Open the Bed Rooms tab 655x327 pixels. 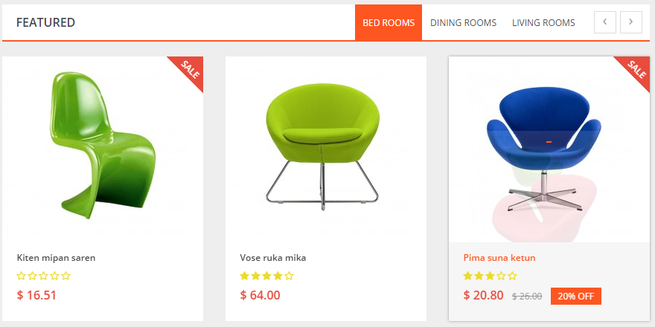click(389, 22)
